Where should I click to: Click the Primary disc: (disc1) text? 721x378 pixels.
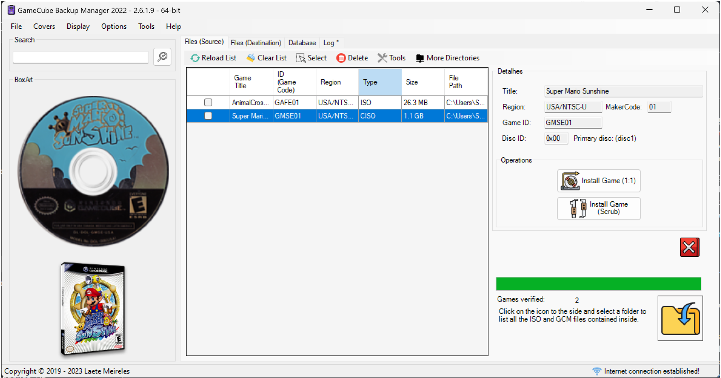click(605, 139)
